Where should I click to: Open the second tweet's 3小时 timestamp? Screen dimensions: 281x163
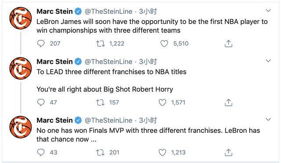148,62
